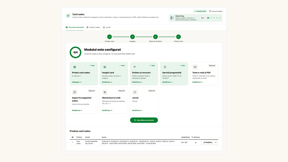Viewport: 288px width, 162px height.
Task: Click Modificare on the Imagini card
Action: (107, 82)
